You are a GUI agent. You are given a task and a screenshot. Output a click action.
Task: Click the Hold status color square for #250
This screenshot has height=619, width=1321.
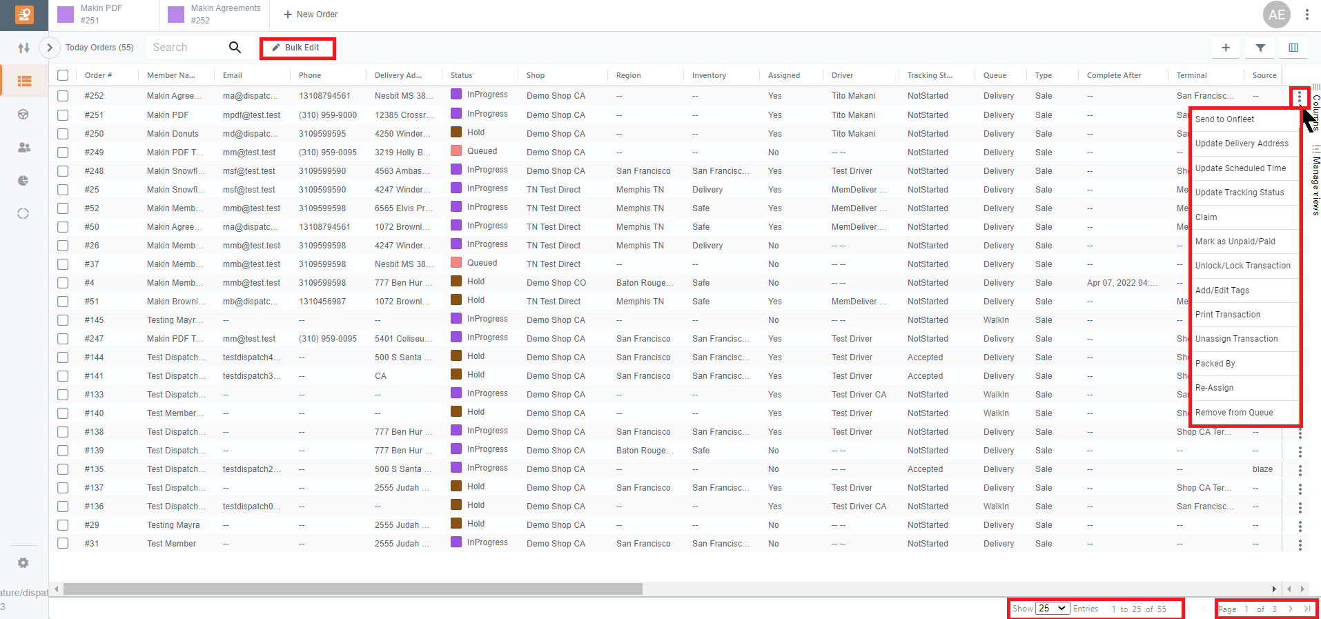tap(456, 132)
